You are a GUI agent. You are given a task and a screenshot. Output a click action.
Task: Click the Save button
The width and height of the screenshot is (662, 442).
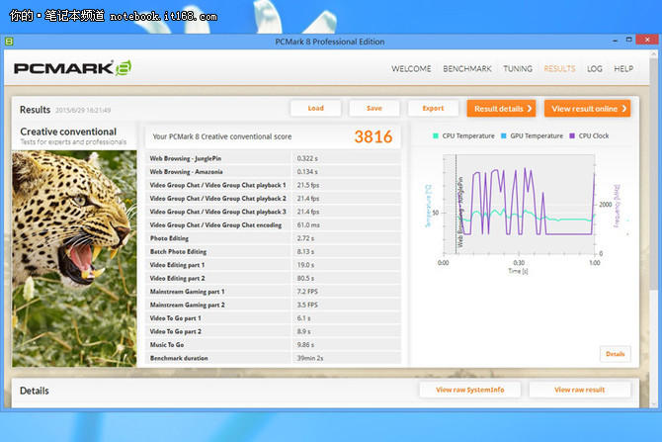pyautogui.click(x=374, y=108)
